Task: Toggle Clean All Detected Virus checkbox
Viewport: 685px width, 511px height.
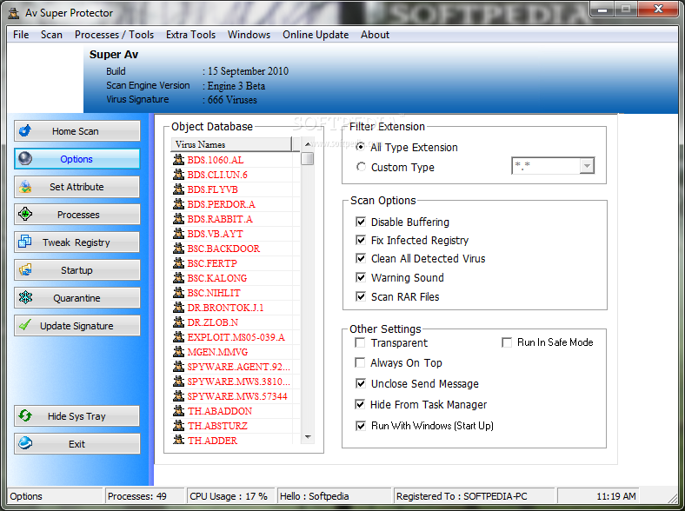Action: [361, 258]
